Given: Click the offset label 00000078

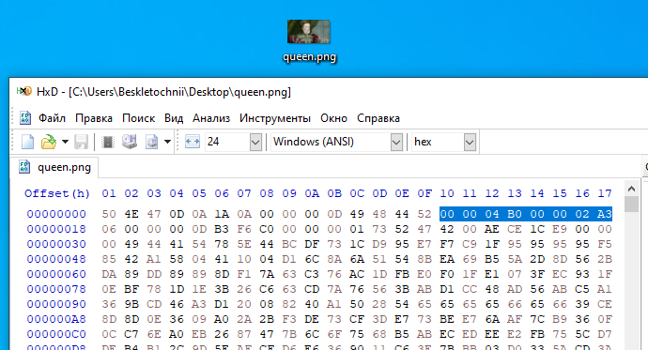Looking at the screenshot, I should (56, 289).
